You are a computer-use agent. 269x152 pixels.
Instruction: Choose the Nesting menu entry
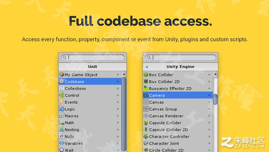pyautogui.click(x=90, y=129)
